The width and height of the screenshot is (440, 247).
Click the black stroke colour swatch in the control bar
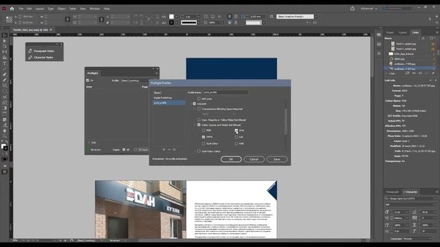[171, 23]
